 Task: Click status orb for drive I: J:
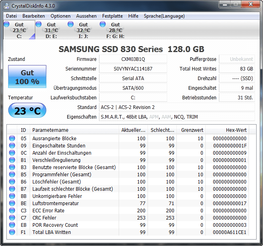click(71, 24)
